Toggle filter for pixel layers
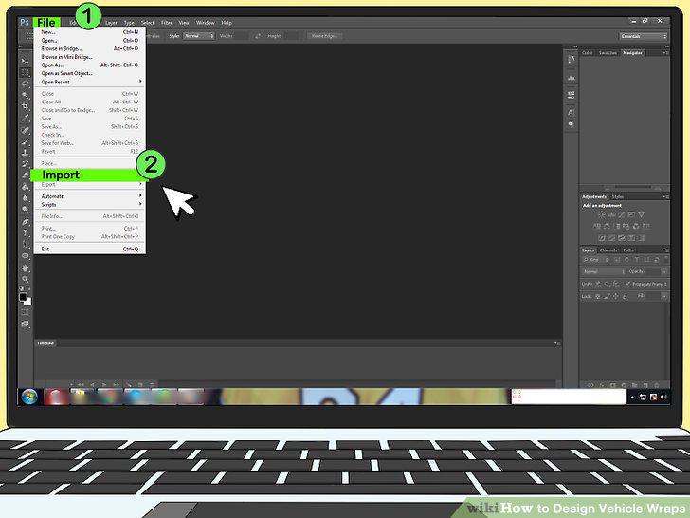The image size is (690, 518). tap(617, 260)
